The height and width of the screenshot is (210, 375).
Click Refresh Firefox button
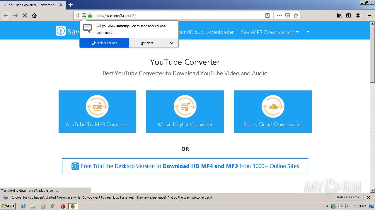(350, 197)
